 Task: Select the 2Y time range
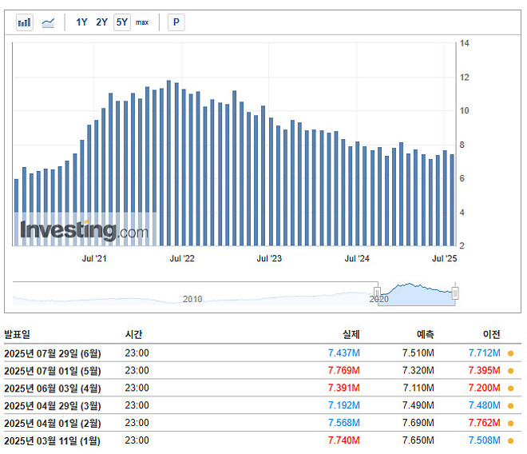click(101, 22)
